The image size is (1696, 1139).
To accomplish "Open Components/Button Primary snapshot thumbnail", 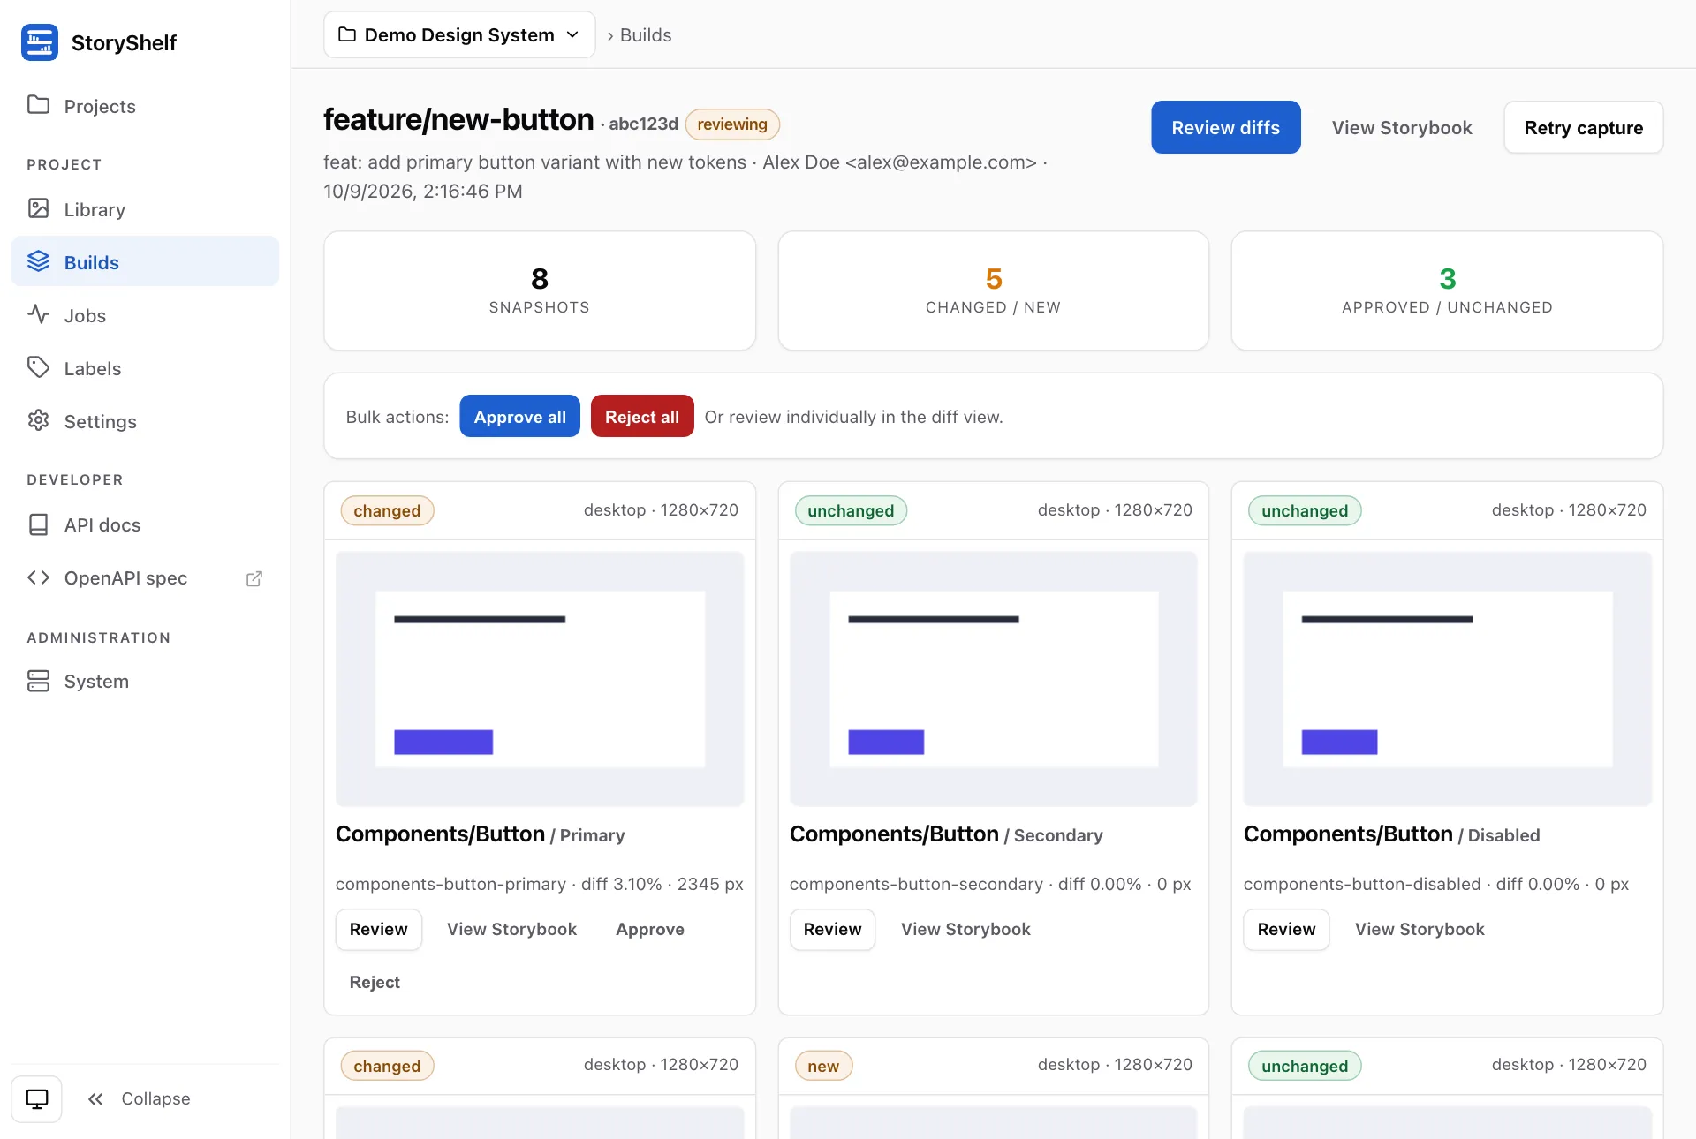I will point(540,678).
